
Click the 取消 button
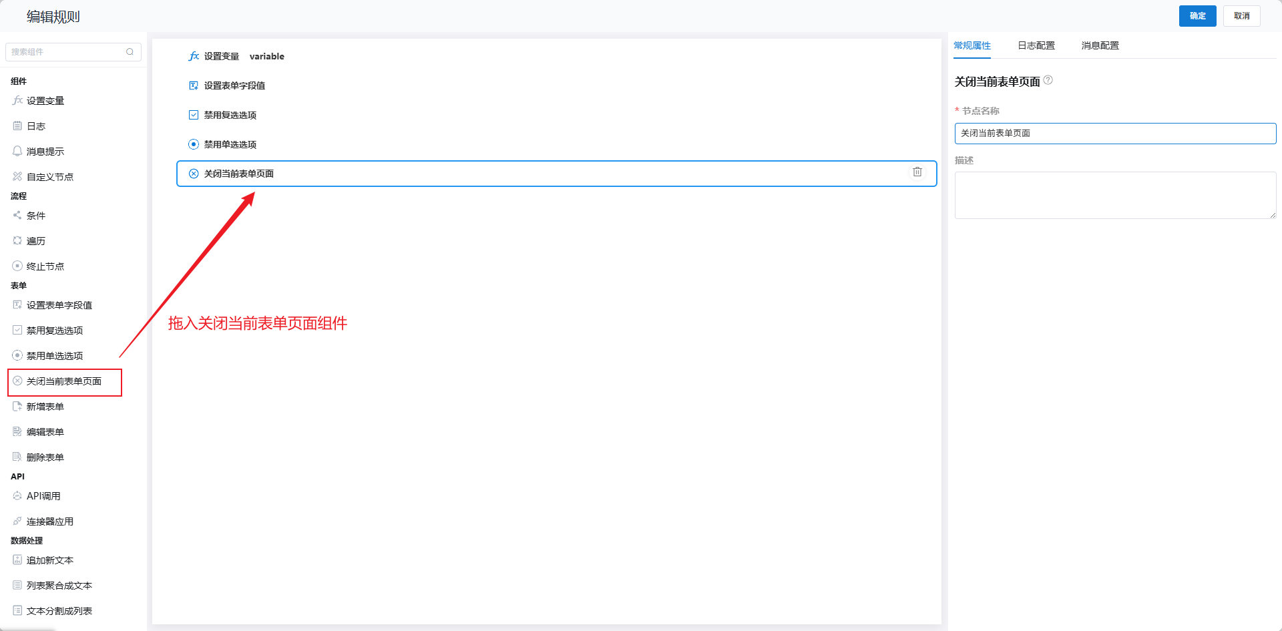pos(1241,16)
